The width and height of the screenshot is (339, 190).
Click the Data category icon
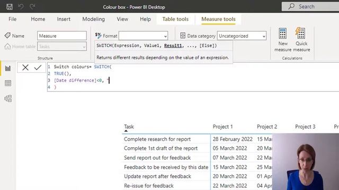point(183,35)
